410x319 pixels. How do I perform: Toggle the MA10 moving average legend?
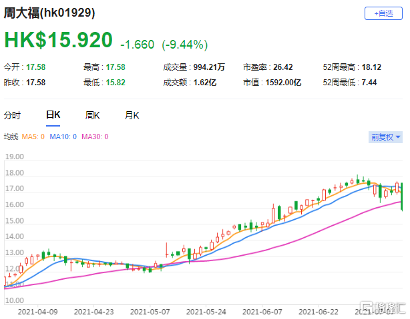click(65, 137)
